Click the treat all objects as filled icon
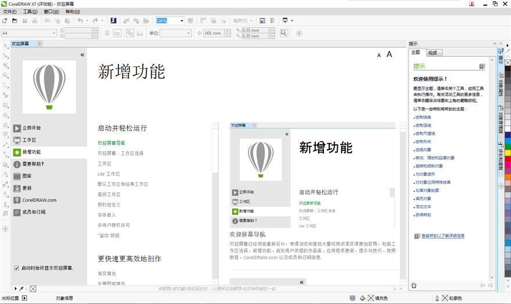Image resolution: width=511 pixels, height=304 pixels. [x=284, y=33]
